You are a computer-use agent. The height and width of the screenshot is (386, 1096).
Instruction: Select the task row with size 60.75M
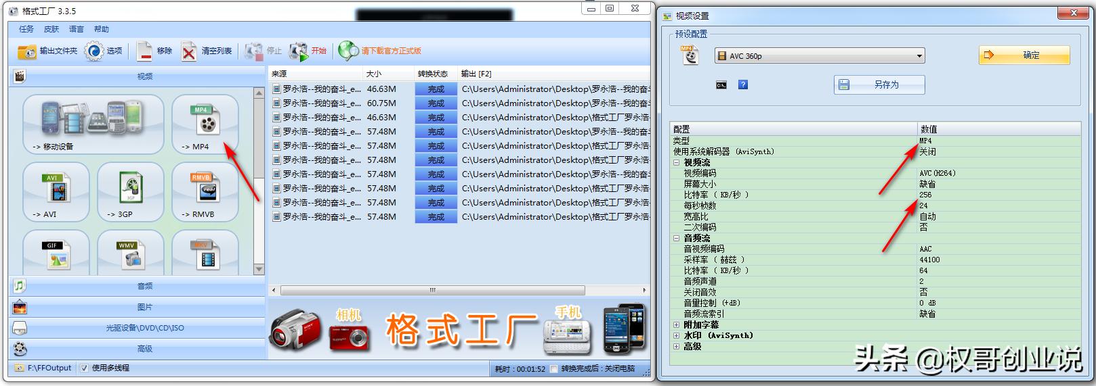coord(459,103)
